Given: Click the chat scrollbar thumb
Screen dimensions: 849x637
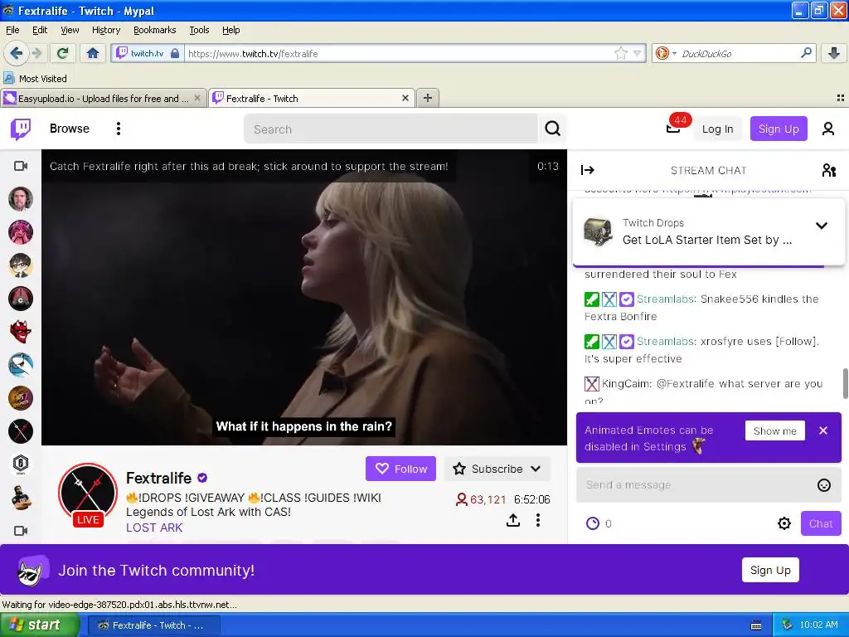Looking at the screenshot, I should coord(845,383).
